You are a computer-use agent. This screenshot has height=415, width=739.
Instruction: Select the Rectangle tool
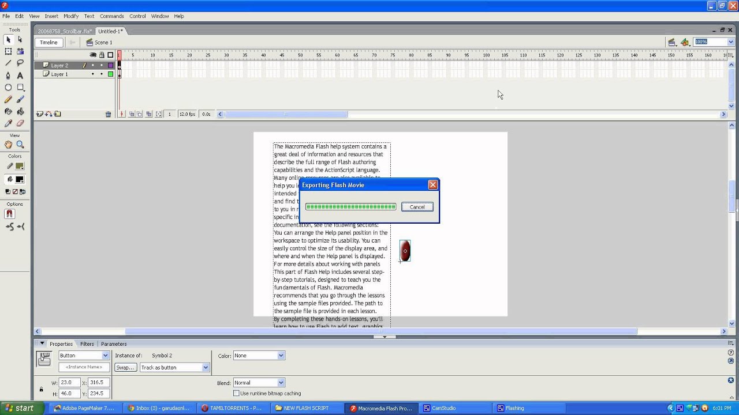[20, 88]
